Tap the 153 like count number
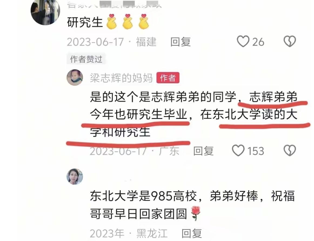Image resolution: width=314 pixels, height=241 pixels. 256,151
